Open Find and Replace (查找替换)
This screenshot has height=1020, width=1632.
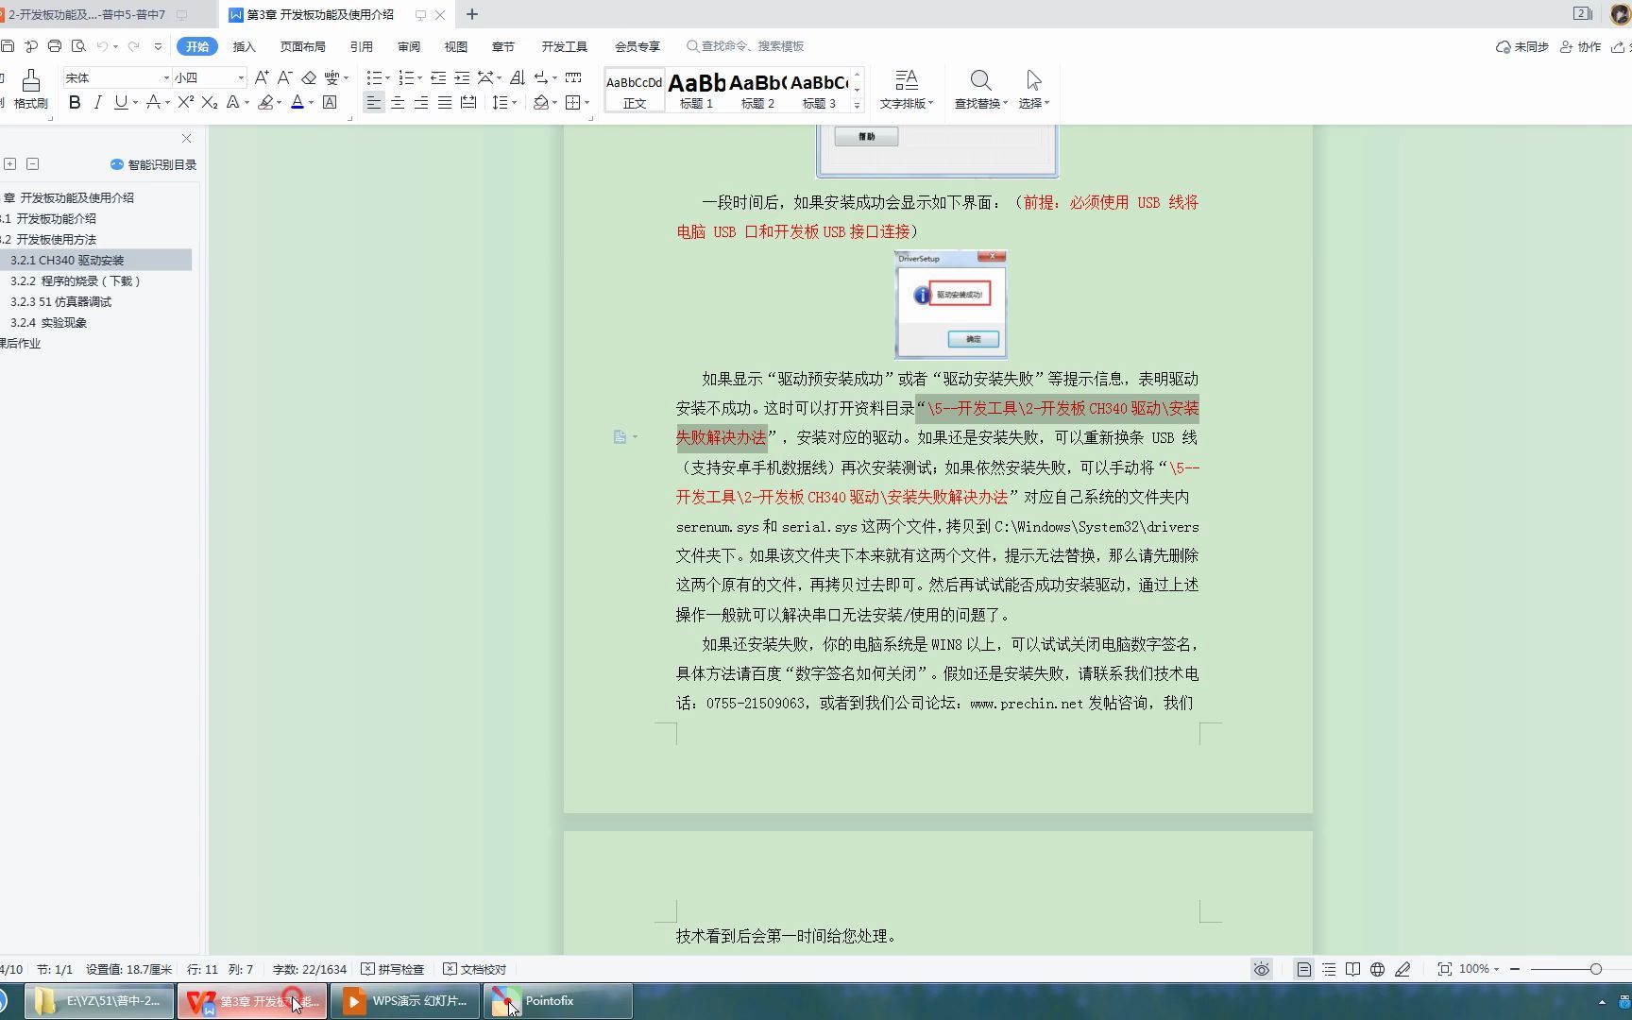979,90
